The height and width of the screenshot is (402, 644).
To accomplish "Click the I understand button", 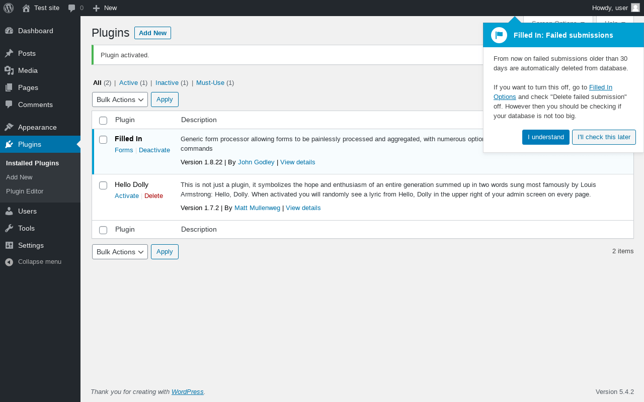I will pyautogui.click(x=546, y=137).
